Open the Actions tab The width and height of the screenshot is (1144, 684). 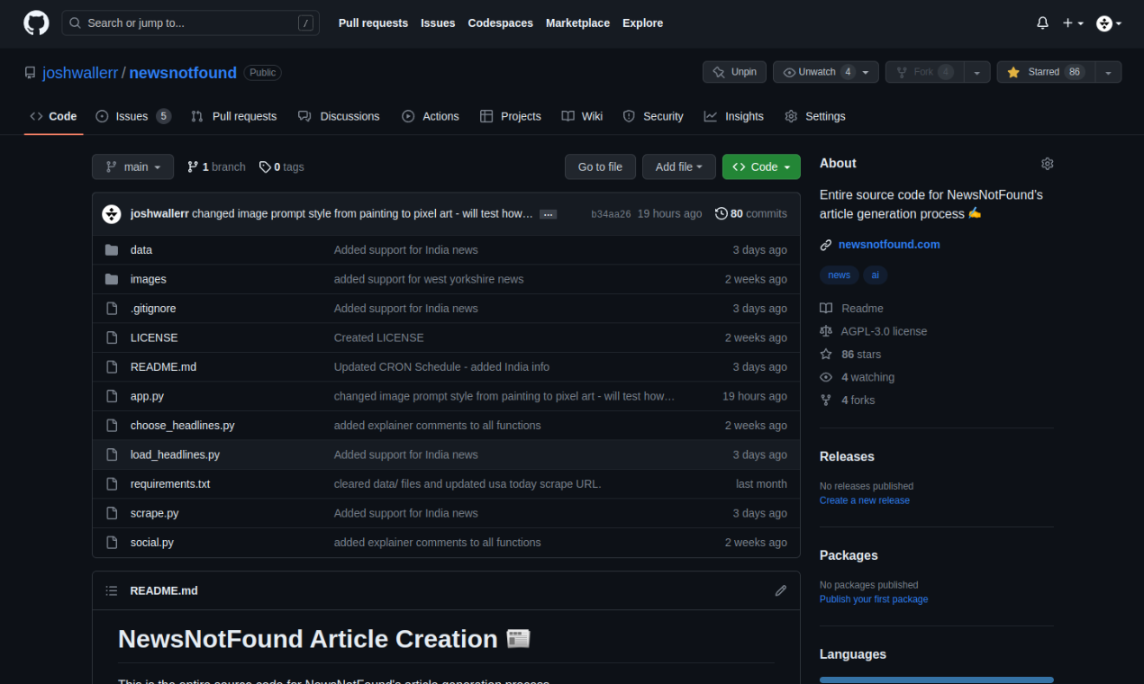click(x=431, y=116)
